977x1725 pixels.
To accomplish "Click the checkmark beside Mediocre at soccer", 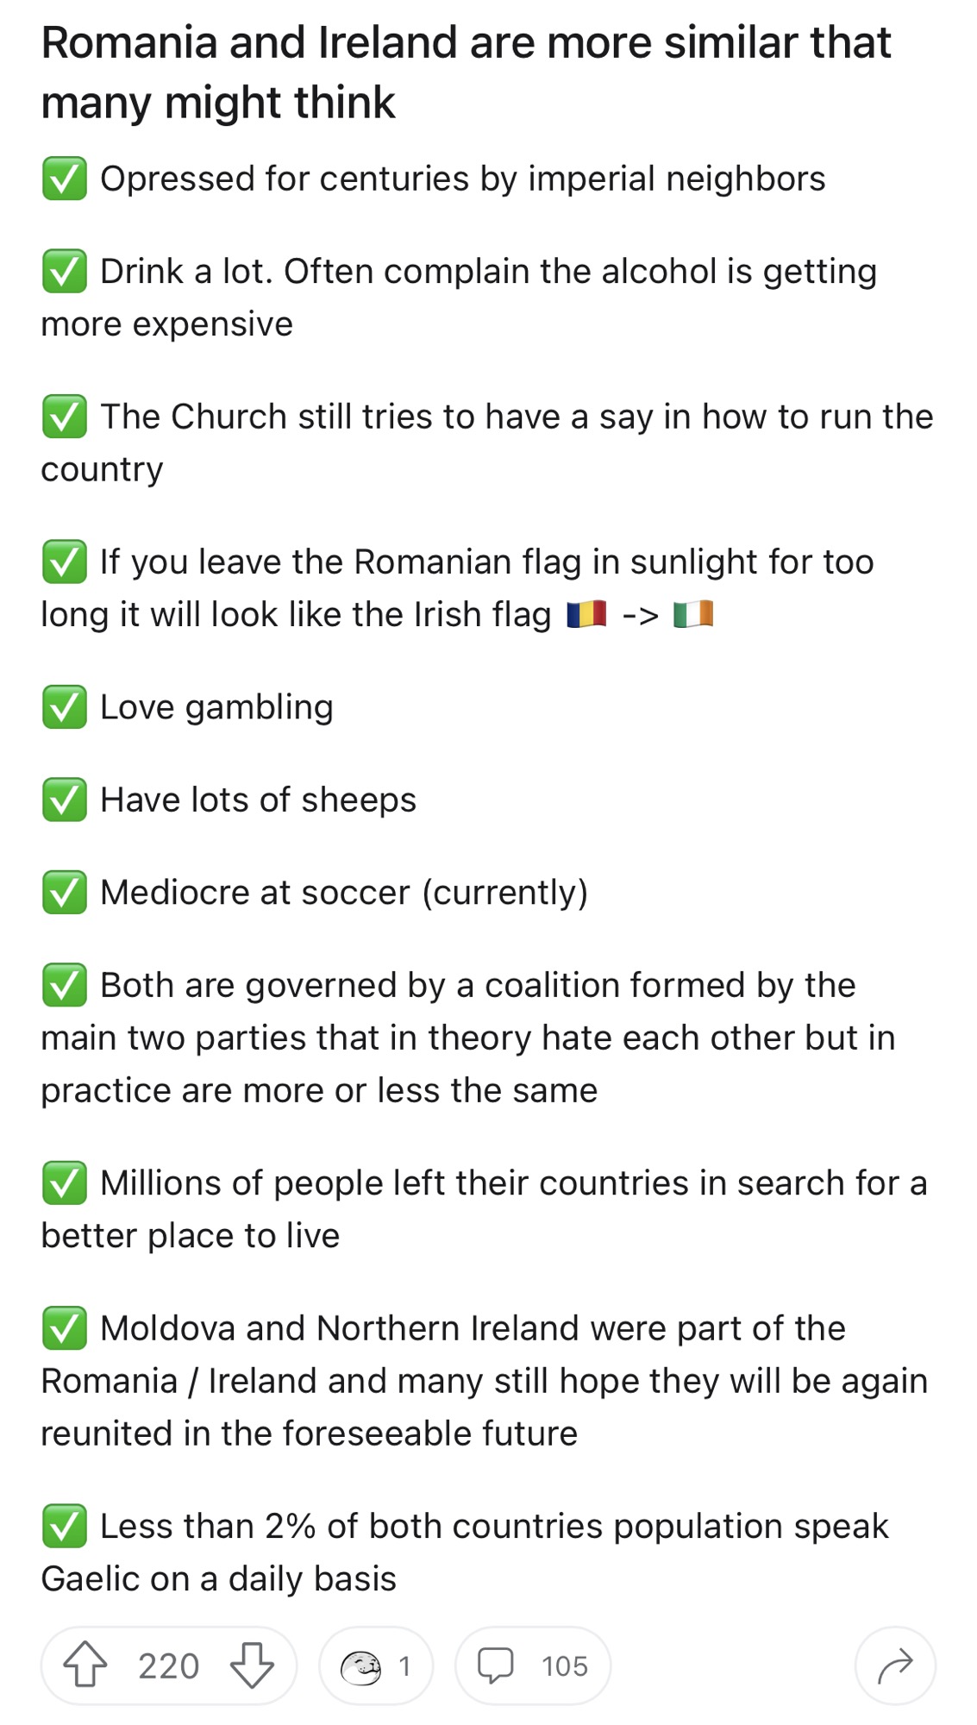I will 63,894.
